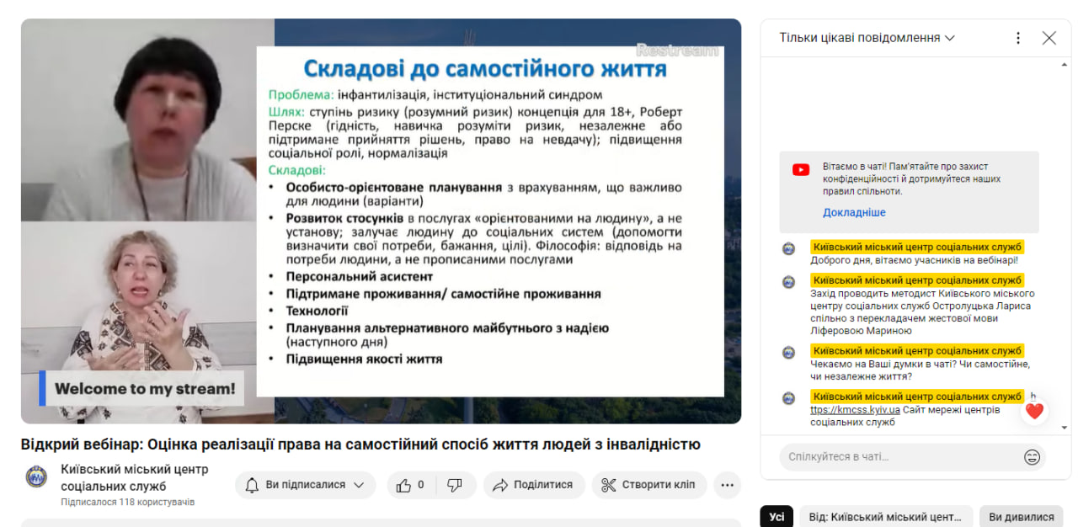1078x527 pixels.
Task: Close the live chat panel
Action: point(1049,38)
